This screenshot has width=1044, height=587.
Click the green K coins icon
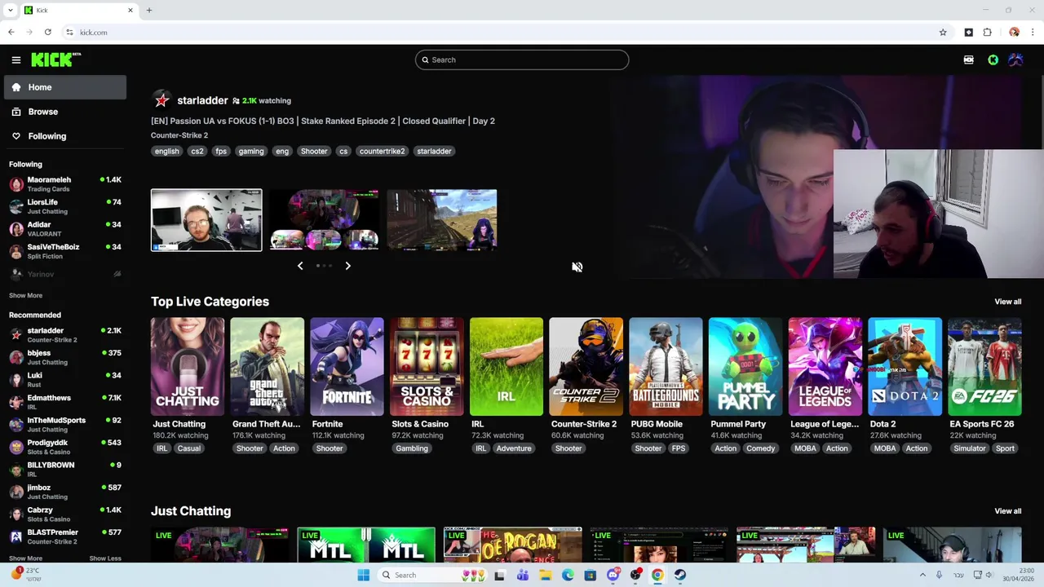(x=993, y=60)
